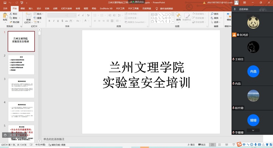Expand participant list with down chevron
Image resolution: width=273 pixels, height=148 pixels.
point(253,130)
